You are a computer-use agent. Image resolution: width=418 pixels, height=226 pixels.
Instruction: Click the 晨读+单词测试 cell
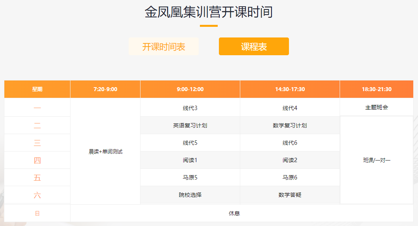[x=105, y=151]
